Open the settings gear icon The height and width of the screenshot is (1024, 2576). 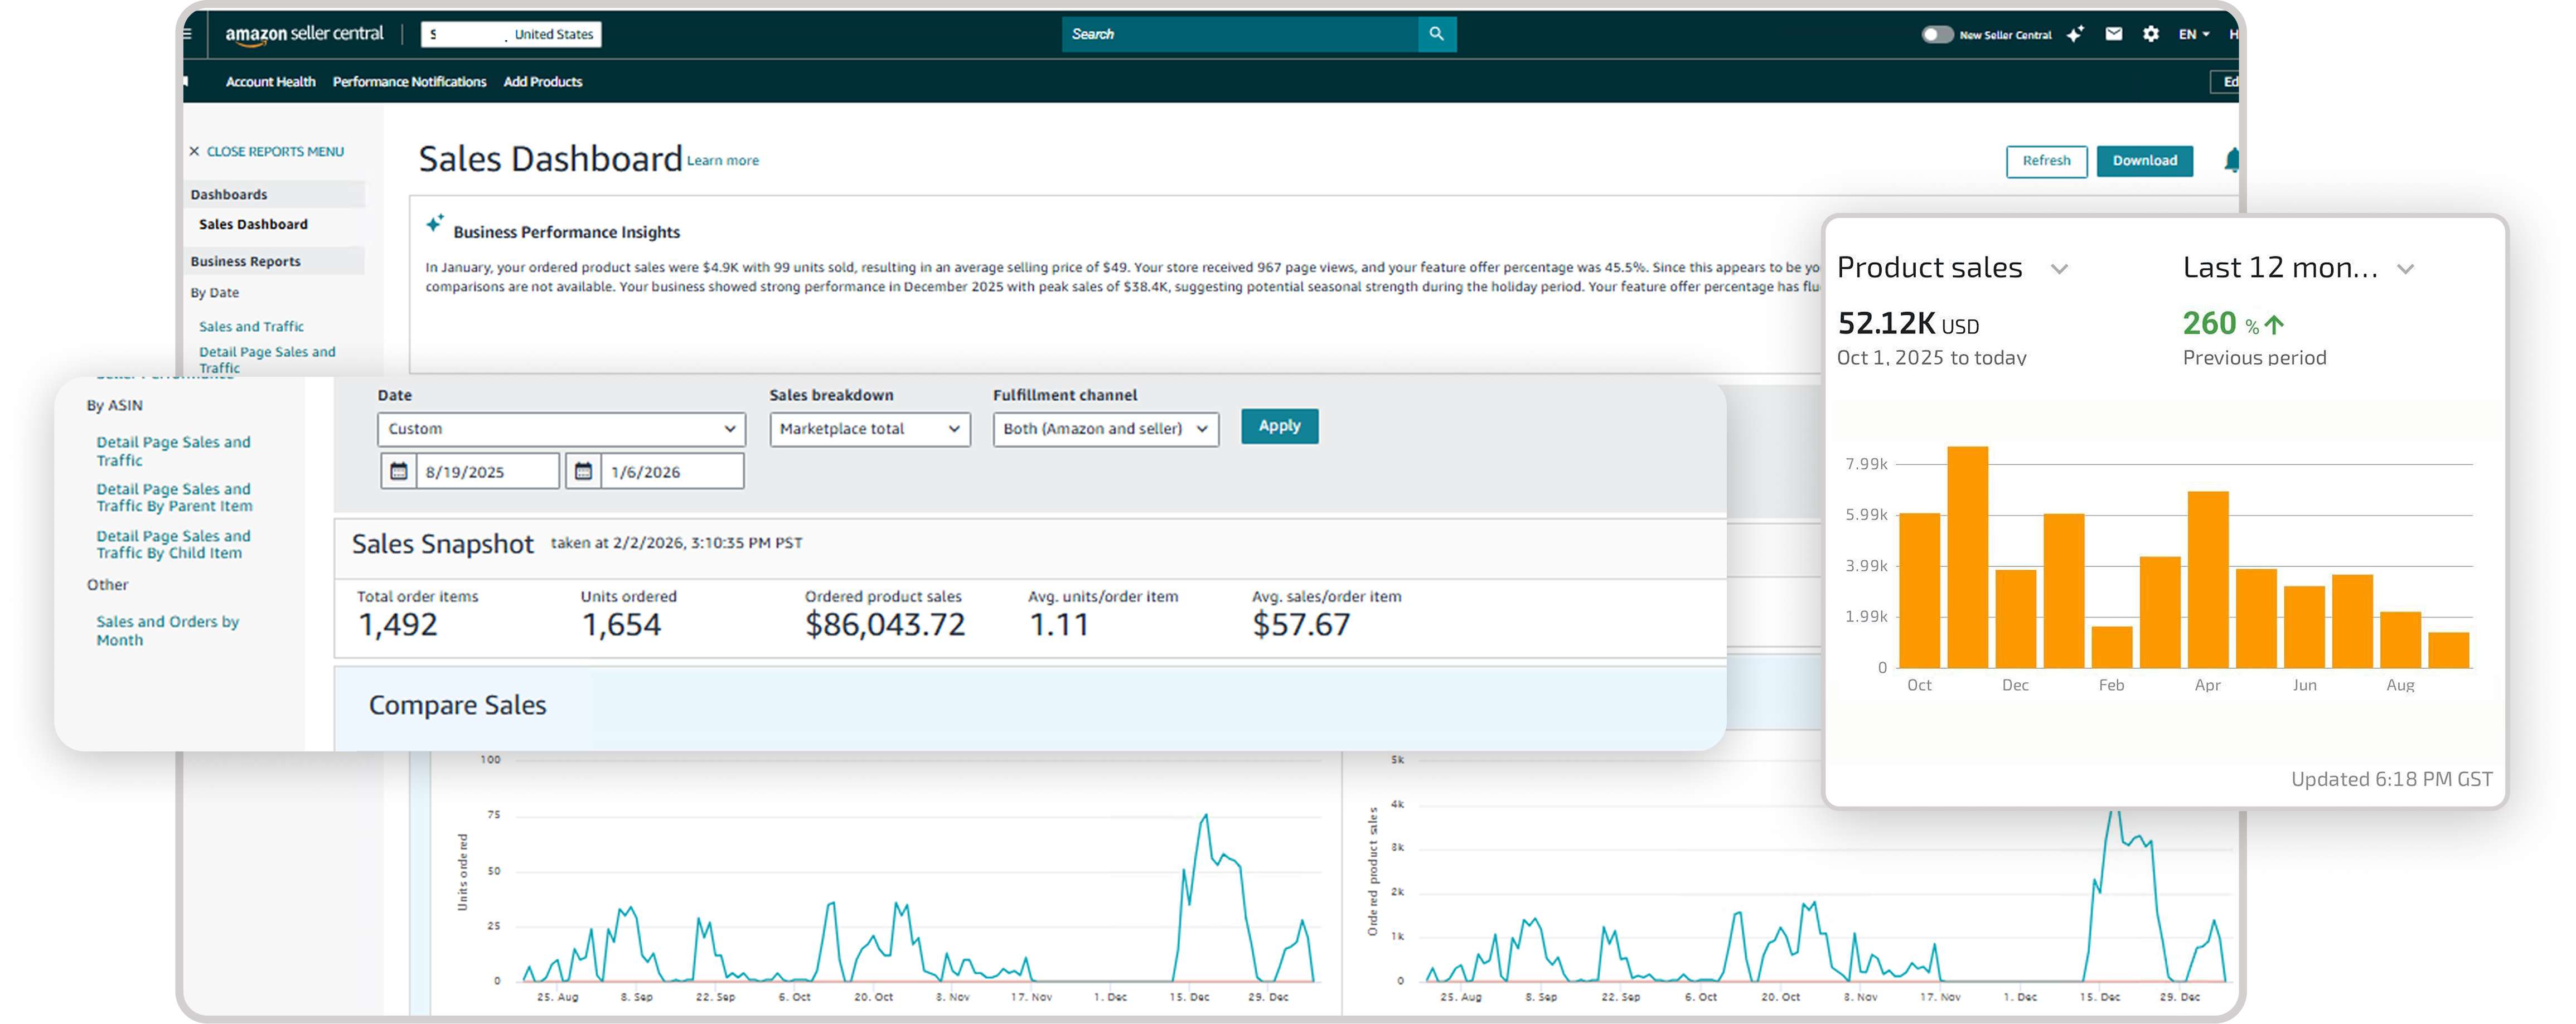click(2150, 33)
